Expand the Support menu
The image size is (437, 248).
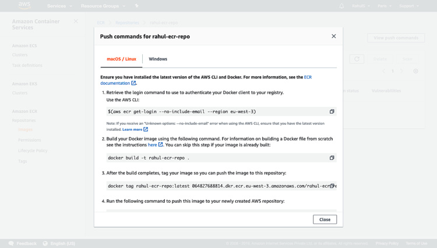click(409, 6)
